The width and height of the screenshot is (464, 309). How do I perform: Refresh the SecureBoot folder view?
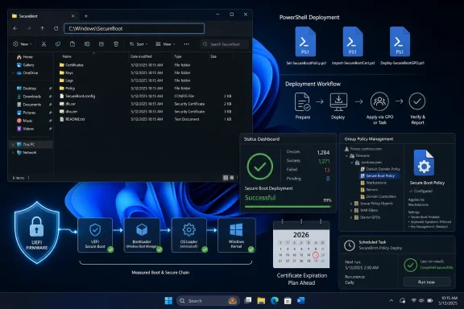[56, 28]
